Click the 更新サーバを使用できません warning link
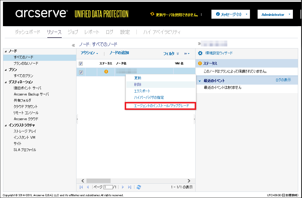Image resolution: width=302 pixels, height=198 pixels. [x=177, y=15]
